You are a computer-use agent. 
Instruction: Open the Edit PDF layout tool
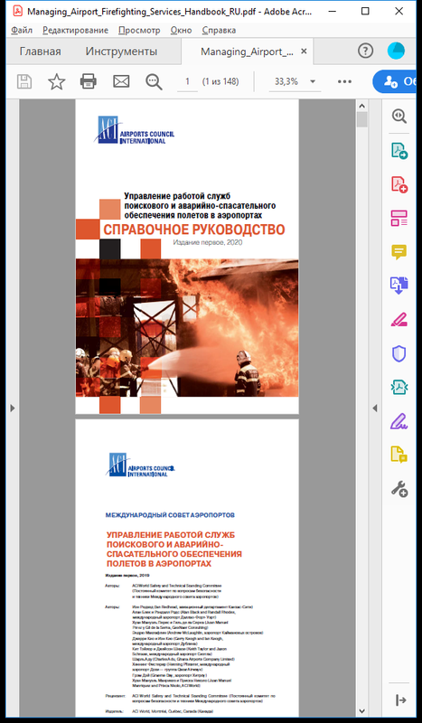coord(399,218)
